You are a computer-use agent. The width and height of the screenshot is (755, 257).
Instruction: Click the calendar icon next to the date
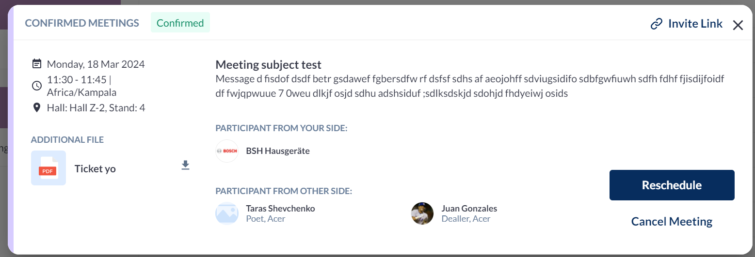[37, 63]
